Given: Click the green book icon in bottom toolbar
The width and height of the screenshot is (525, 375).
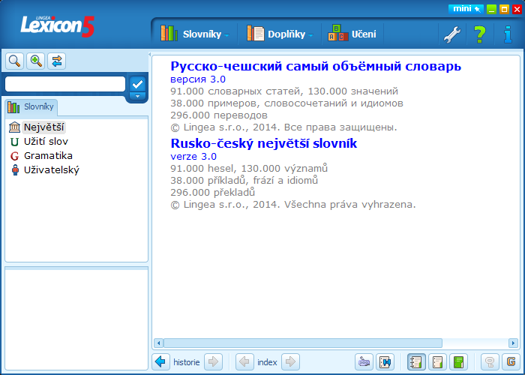Looking at the screenshot, I should [459, 362].
